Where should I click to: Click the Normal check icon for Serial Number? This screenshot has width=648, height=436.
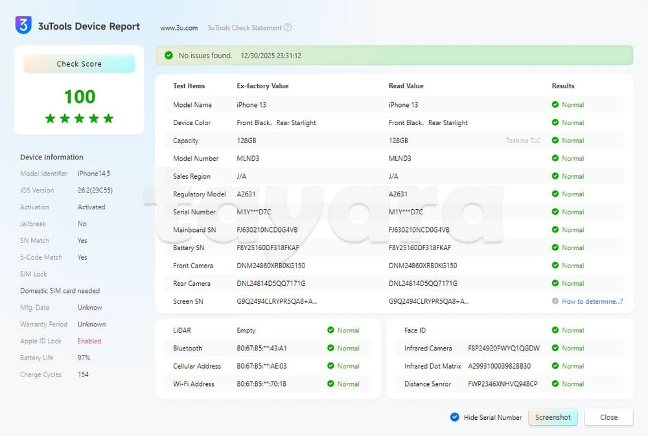coord(555,212)
